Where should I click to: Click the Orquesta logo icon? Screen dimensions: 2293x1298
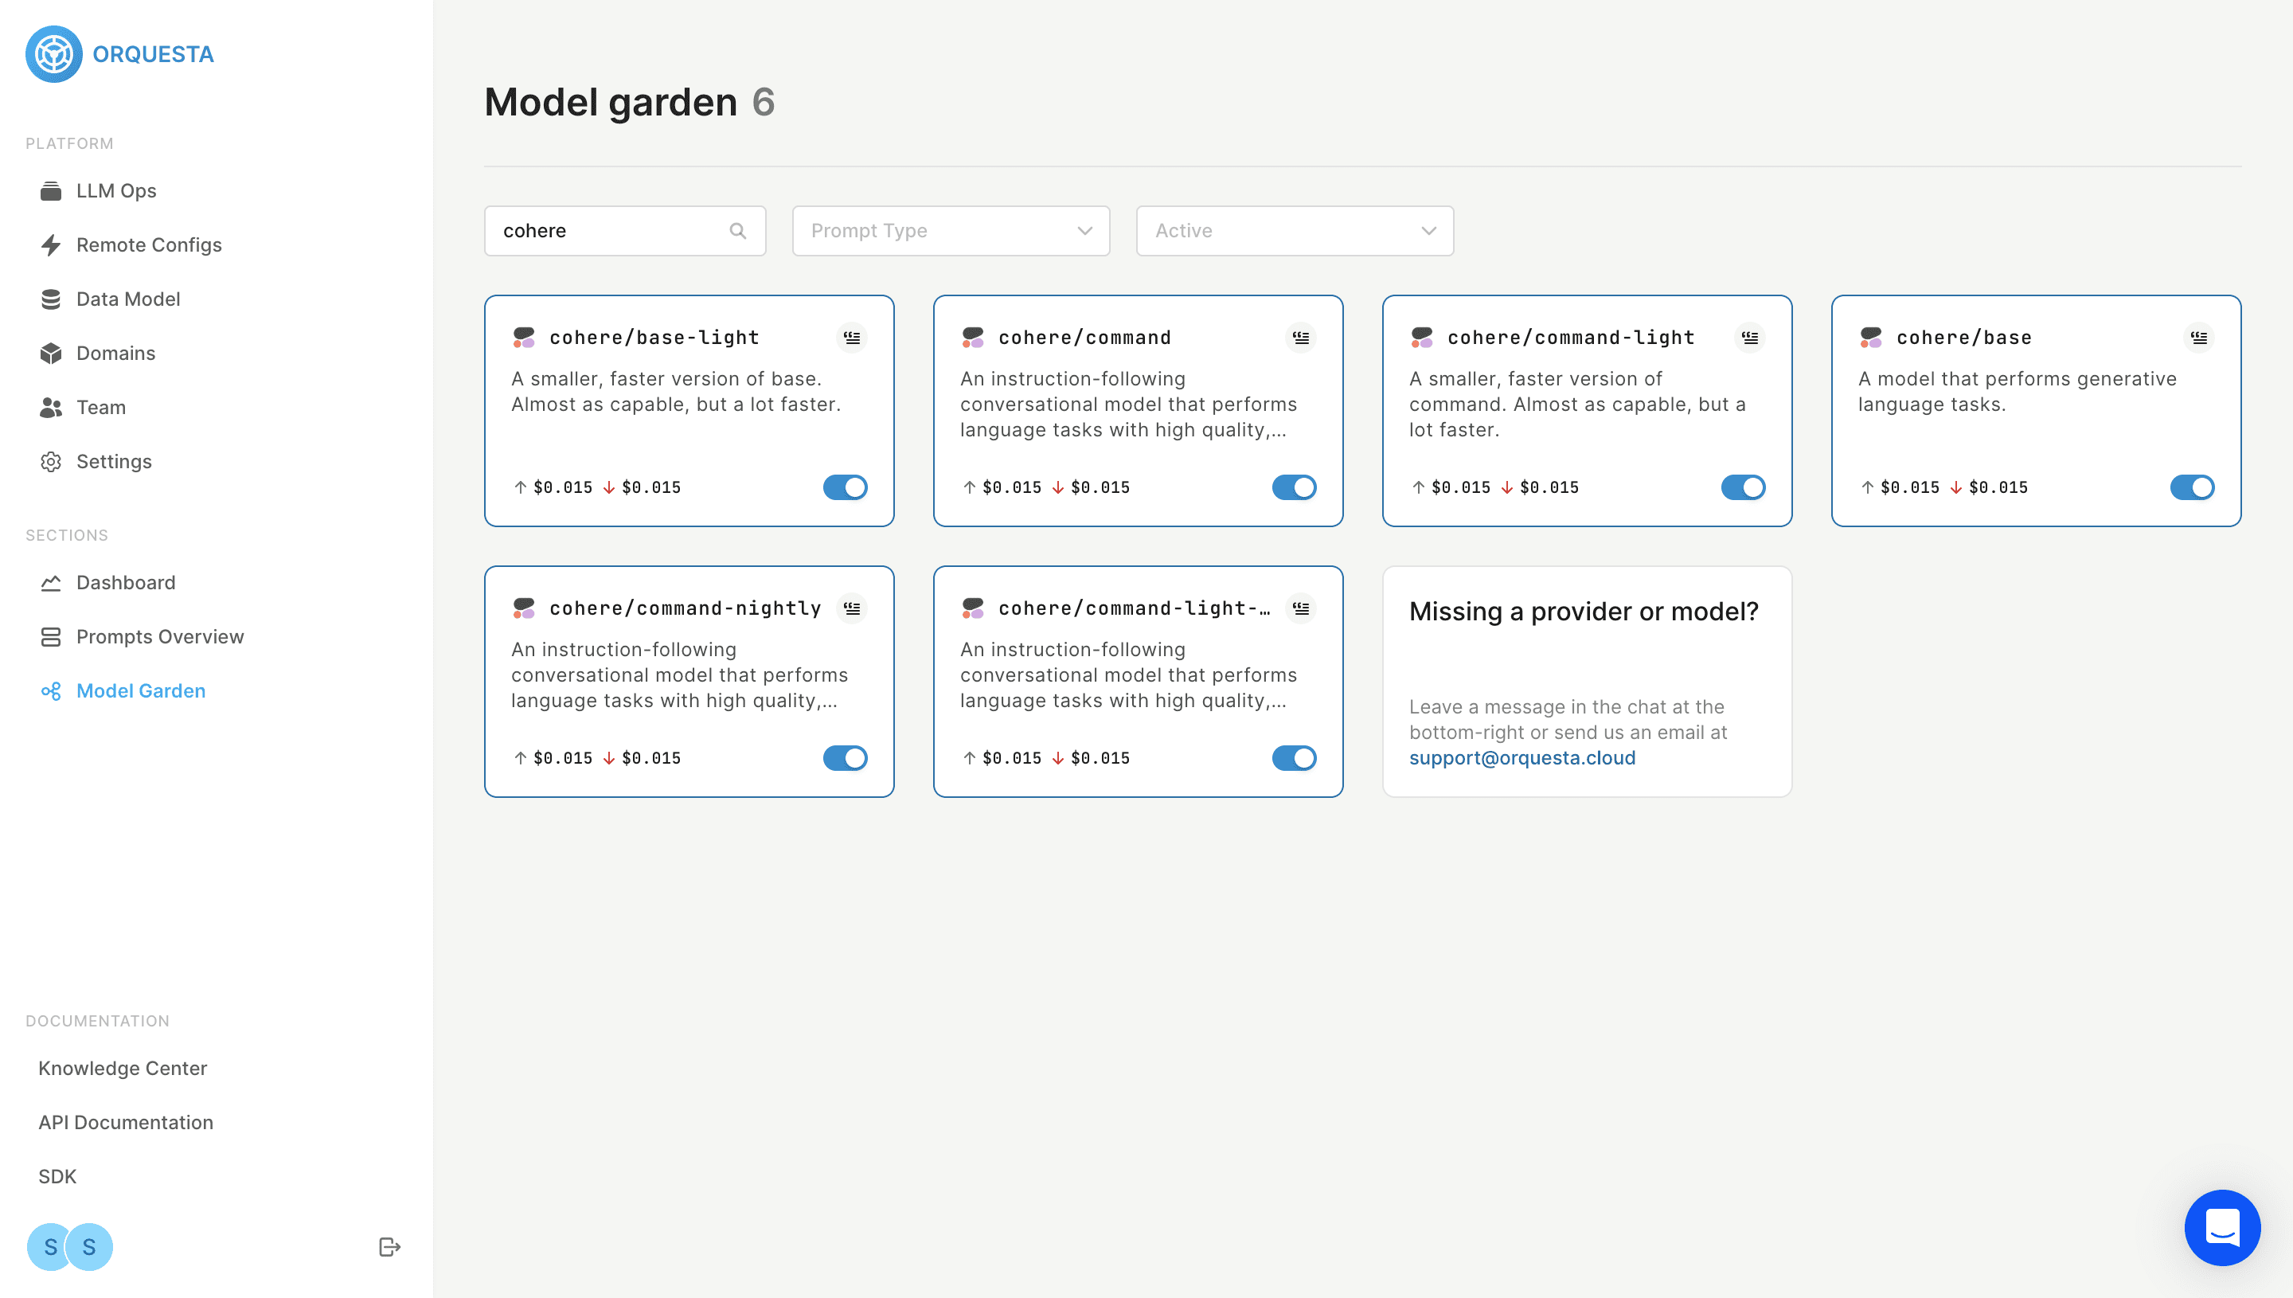(53, 54)
